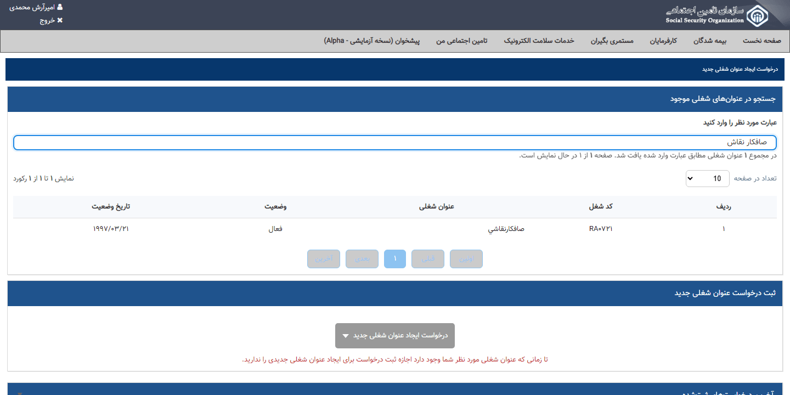Log out using the خروج link
The height and width of the screenshot is (395, 790).
[52, 20]
